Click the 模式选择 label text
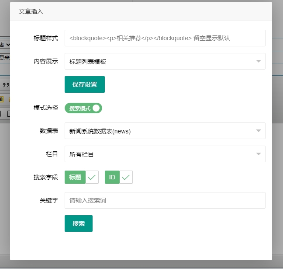283x269 pixels. (x=46, y=108)
